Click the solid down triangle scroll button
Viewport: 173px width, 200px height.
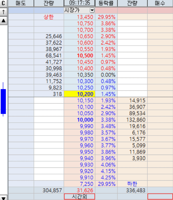pos(3,198)
